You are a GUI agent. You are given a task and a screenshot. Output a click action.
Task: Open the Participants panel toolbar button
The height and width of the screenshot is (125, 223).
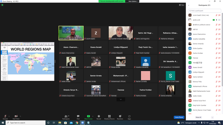66,117
